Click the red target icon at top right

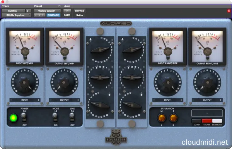pyautogui.click(x=229, y=11)
